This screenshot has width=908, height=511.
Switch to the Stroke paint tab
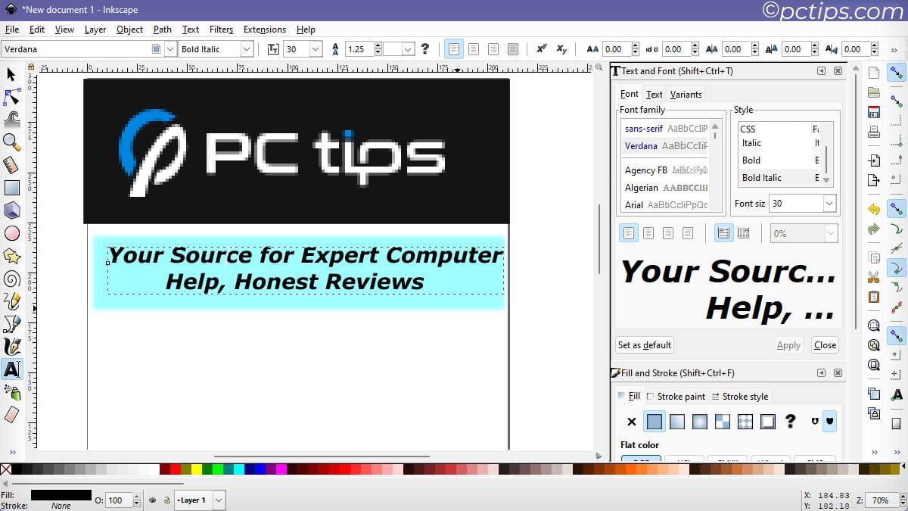(x=676, y=396)
